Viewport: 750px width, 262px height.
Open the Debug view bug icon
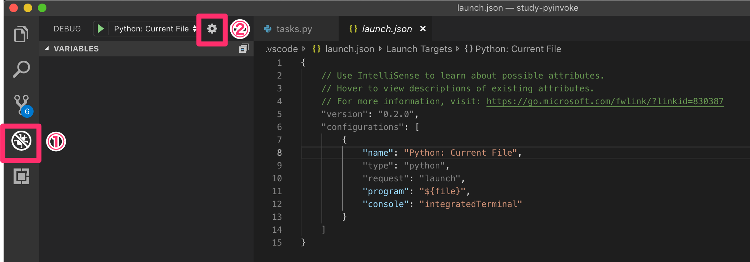[x=21, y=141]
